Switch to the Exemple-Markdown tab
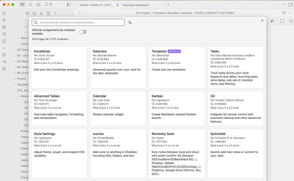Viewport: 294px width, 181px height. coord(136,5)
